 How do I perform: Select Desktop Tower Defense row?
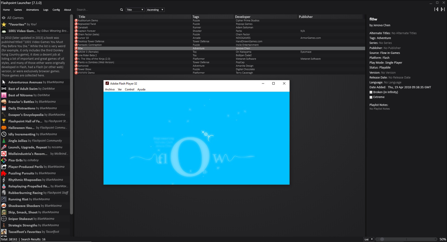(220, 41)
